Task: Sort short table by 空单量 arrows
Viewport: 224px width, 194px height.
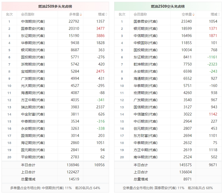Action: [193, 15]
